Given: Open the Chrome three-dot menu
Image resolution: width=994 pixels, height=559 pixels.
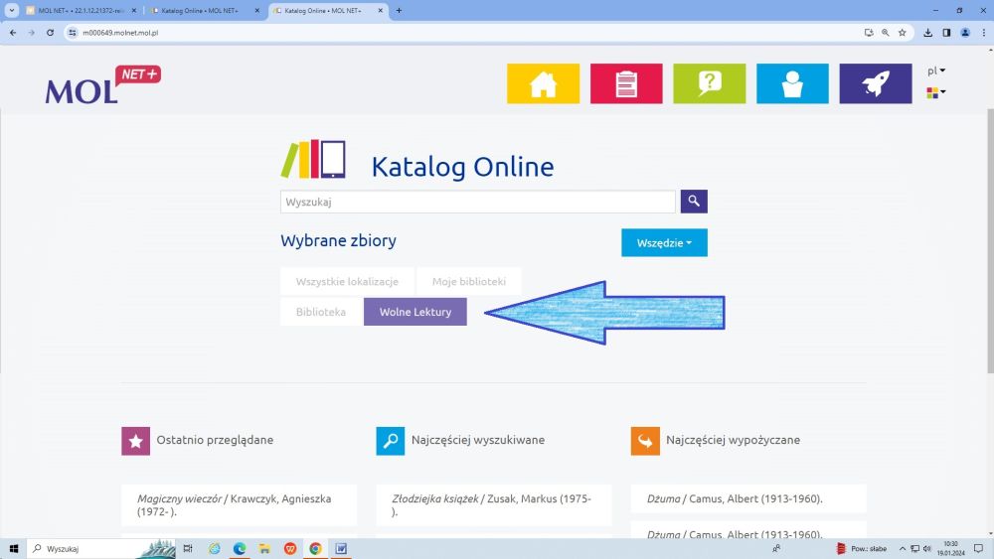Looking at the screenshot, I should click(983, 33).
